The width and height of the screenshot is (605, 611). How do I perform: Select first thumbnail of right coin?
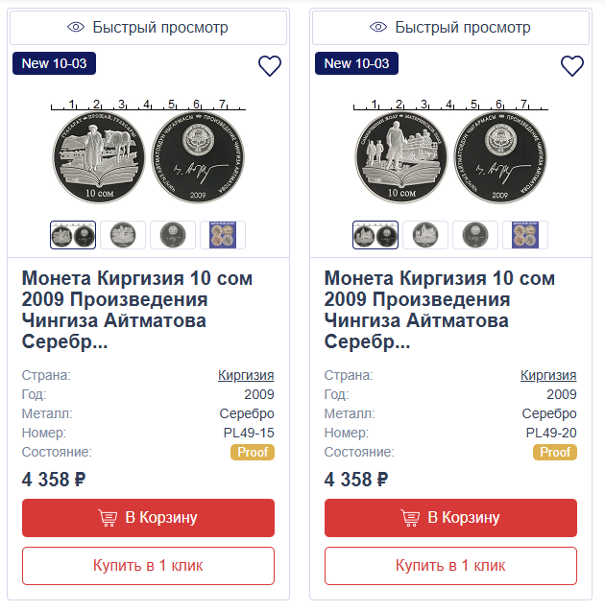pos(375,235)
